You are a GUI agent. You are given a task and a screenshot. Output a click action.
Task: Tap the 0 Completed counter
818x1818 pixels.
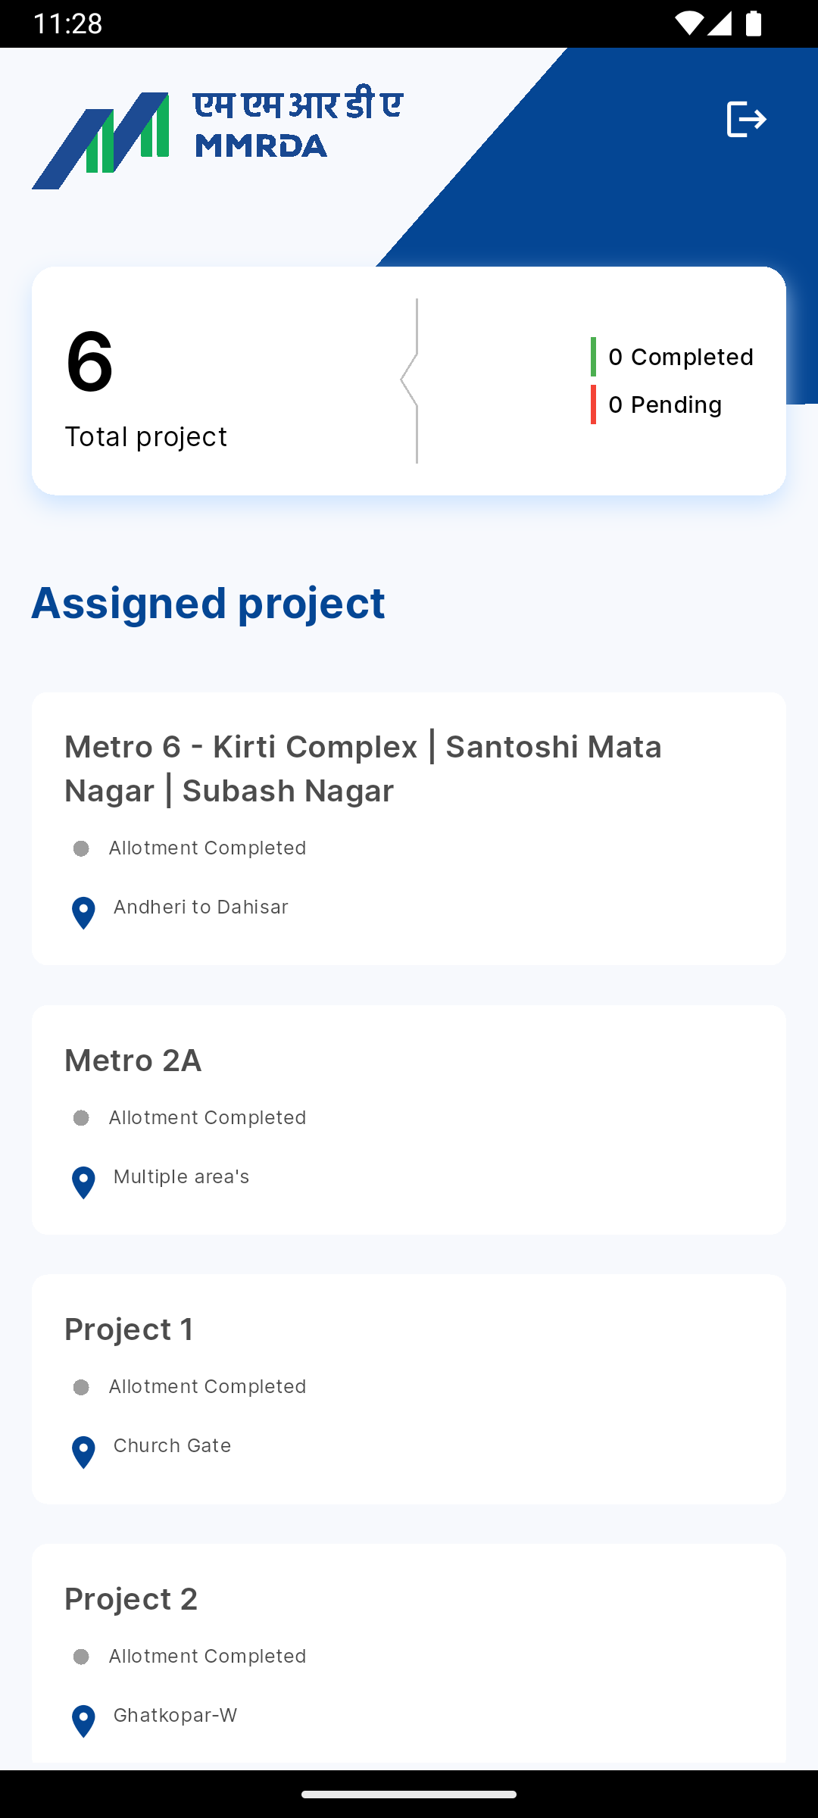[x=680, y=357]
